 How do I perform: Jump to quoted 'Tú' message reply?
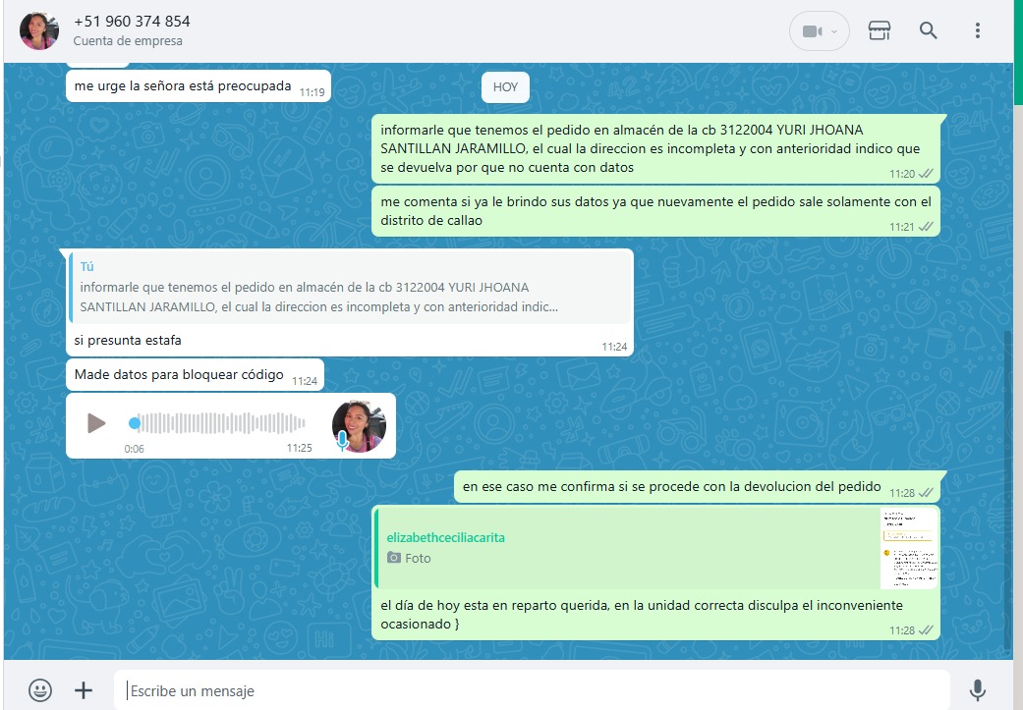pos(349,287)
